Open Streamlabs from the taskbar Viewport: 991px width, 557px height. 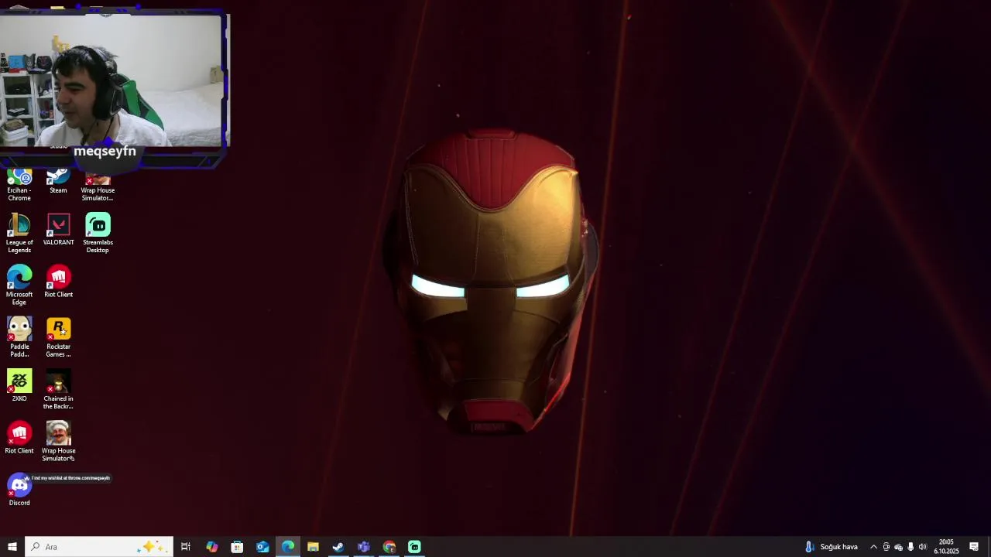click(x=415, y=547)
